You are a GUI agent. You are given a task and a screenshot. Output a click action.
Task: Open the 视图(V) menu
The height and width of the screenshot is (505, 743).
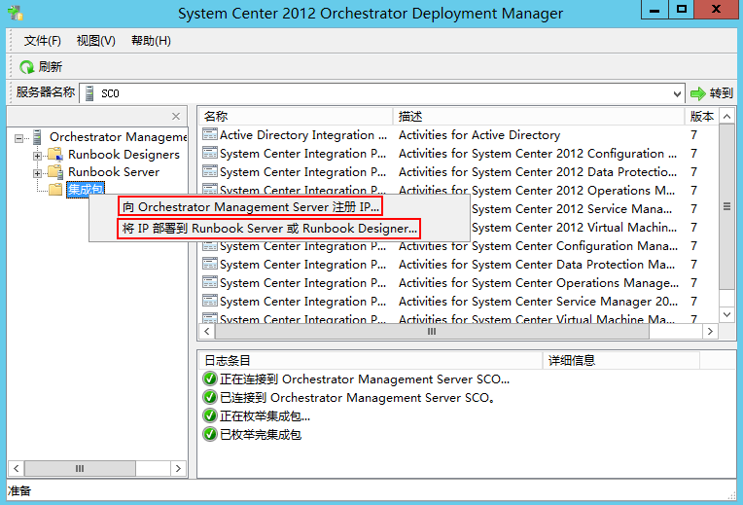point(95,41)
